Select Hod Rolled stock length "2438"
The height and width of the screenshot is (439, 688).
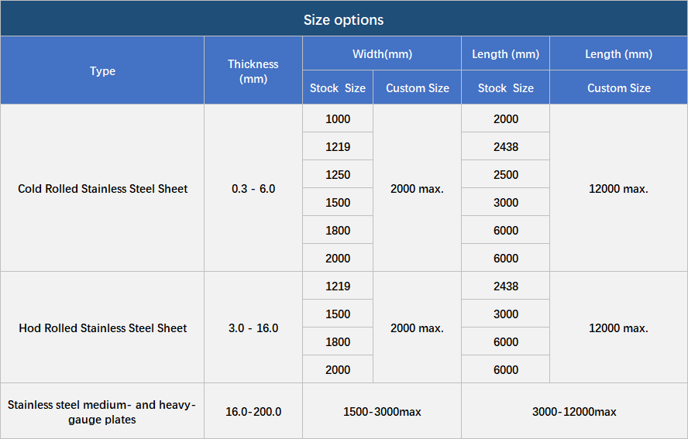click(x=505, y=286)
